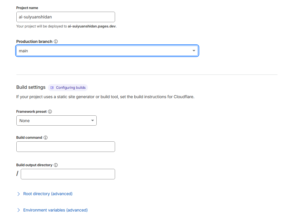Click the Build settings heading

[31, 87]
